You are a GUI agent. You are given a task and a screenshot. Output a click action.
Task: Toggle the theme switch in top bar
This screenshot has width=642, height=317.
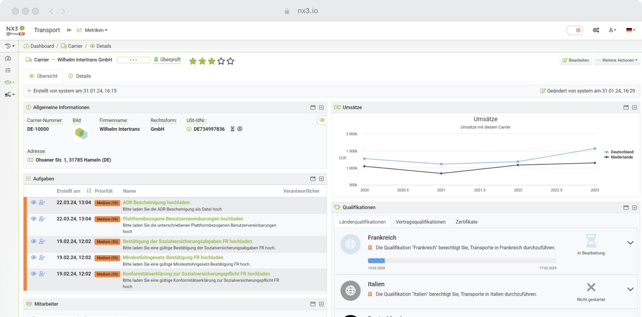coord(574,30)
